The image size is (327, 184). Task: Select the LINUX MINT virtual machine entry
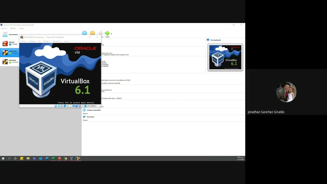10,52
